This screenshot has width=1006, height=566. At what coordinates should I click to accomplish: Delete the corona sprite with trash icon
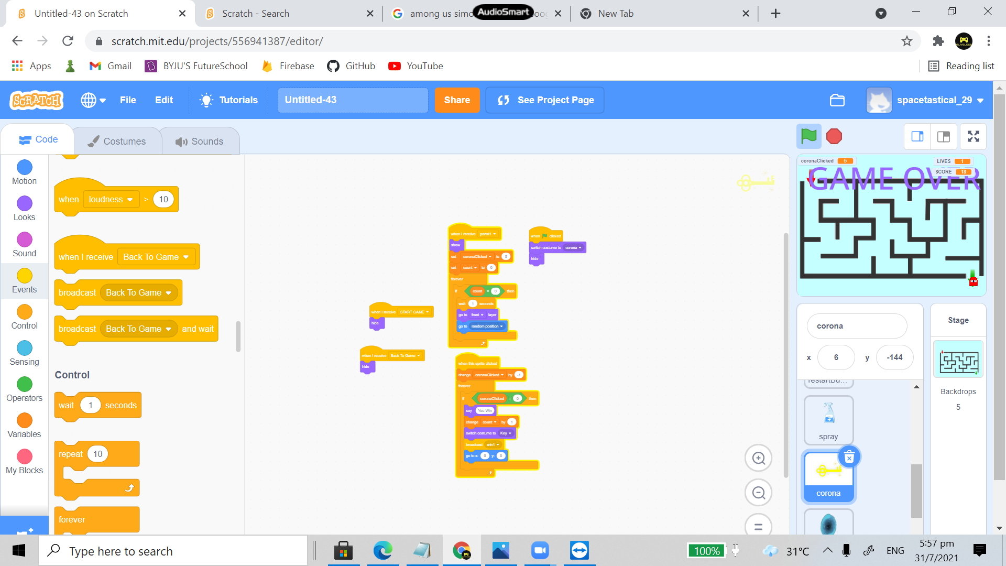tap(849, 457)
